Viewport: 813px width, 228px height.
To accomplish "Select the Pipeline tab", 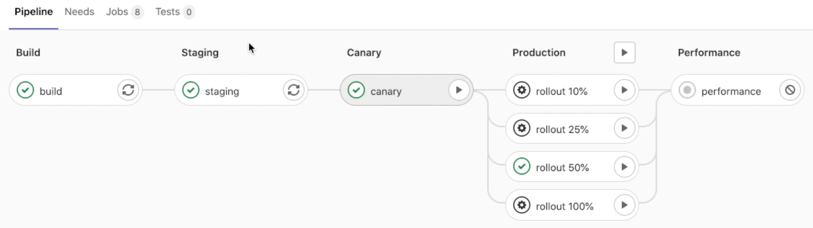I will tap(34, 12).
